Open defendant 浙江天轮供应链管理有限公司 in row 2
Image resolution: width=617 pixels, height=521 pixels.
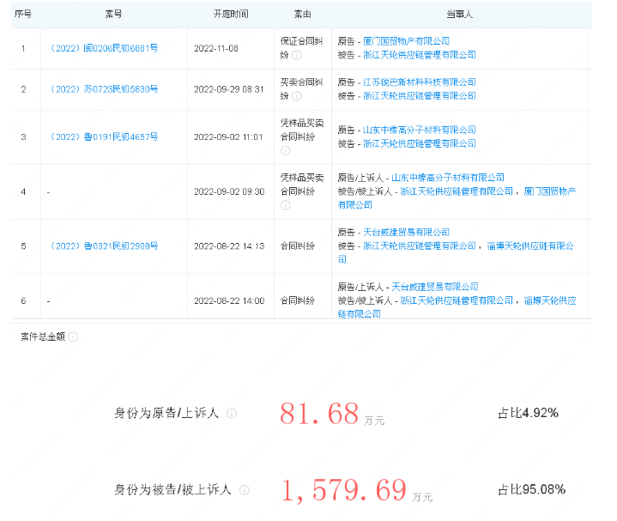(x=420, y=96)
